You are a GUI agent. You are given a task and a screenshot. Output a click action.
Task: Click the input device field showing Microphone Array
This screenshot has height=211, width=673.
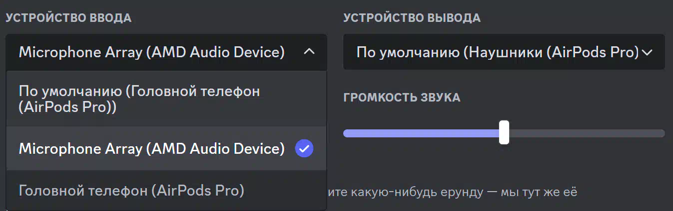pos(166,52)
